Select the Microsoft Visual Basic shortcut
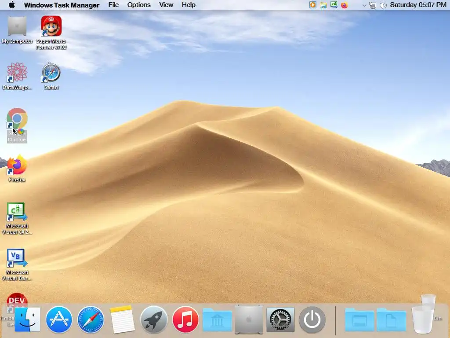This screenshot has height=338, width=450. pyautogui.click(x=17, y=265)
